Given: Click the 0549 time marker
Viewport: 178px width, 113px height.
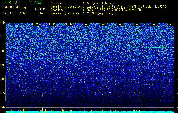Looking at the screenshot, I should 154,24.
